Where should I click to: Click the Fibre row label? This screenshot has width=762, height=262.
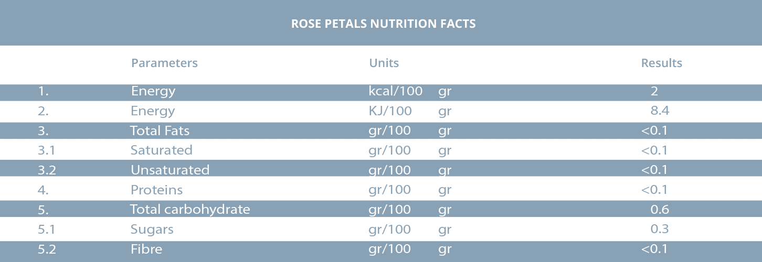coord(146,249)
